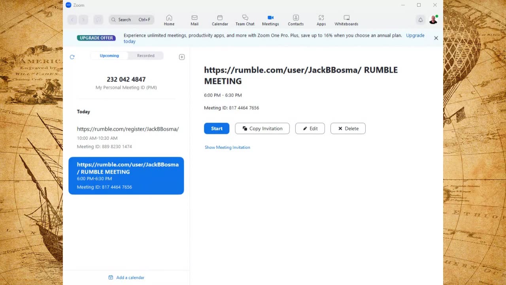The width and height of the screenshot is (506, 285).
Task: Click the Zoom logo in title bar
Action: (x=68, y=5)
